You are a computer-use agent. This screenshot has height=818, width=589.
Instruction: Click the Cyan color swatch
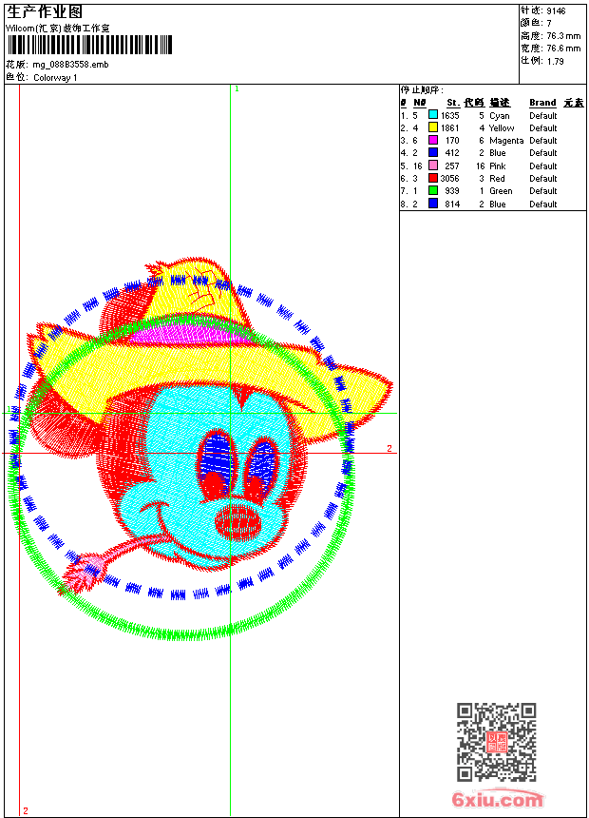(433, 115)
